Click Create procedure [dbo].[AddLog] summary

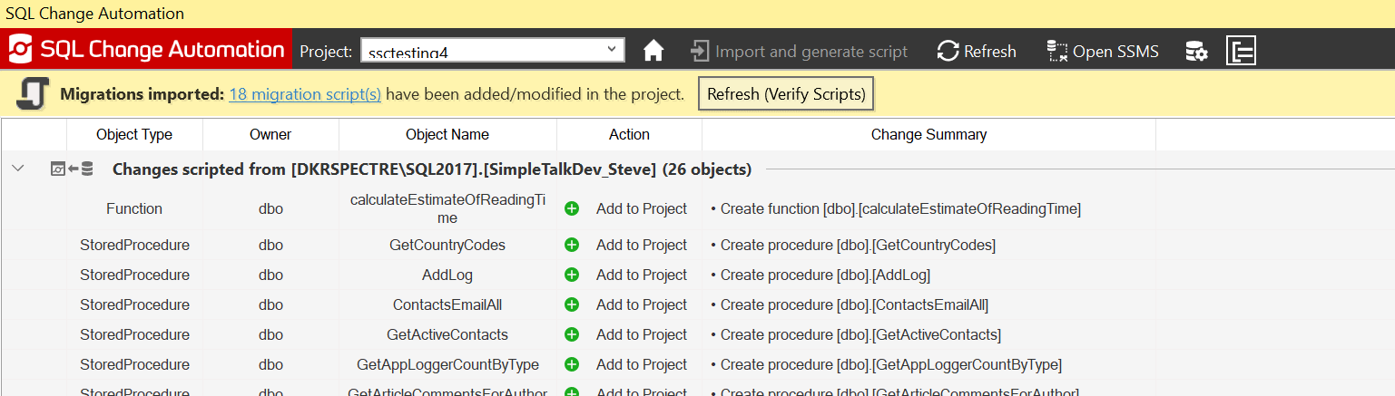click(x=820, y=275)
